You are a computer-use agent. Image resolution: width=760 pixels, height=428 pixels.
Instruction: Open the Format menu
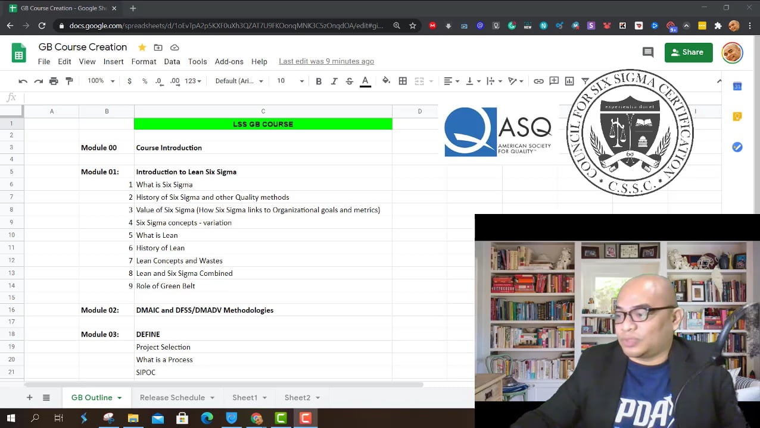point(144,61)
